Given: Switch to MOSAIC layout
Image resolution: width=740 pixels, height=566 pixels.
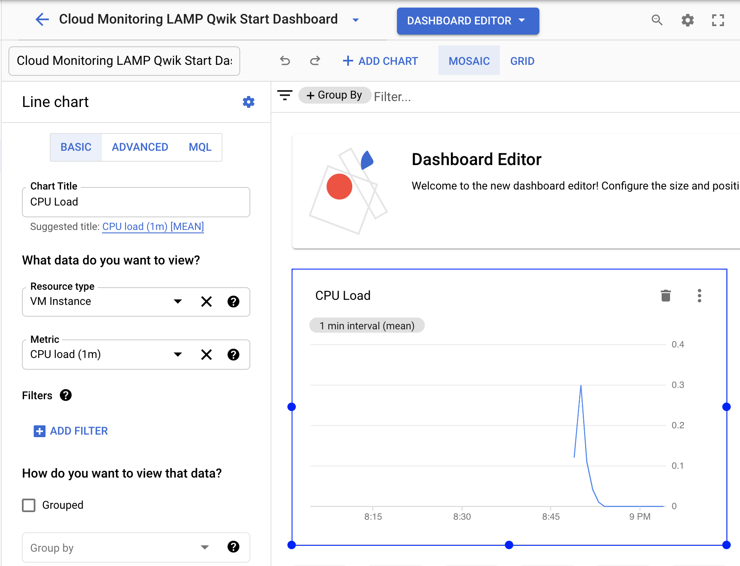Looking at the screenshot, I should point(469,61).
